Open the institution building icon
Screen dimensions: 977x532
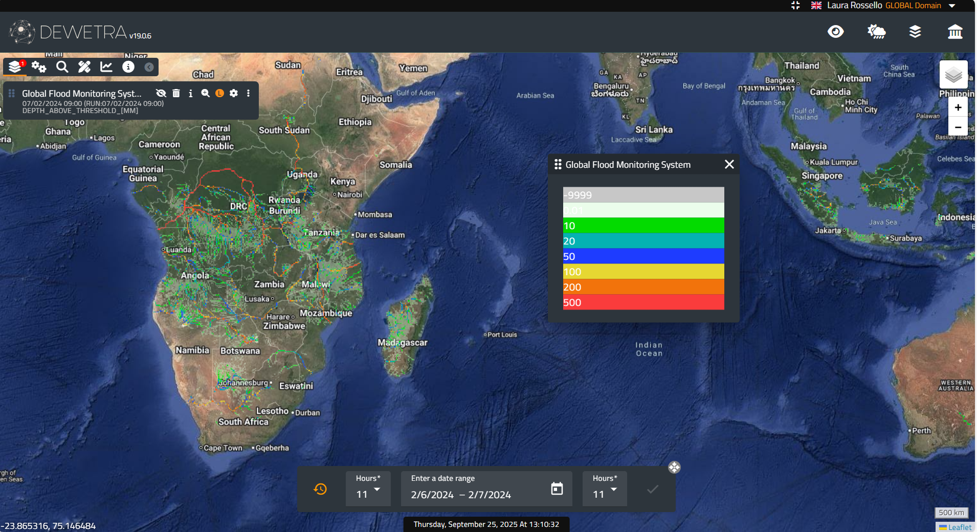coord(954,32)
